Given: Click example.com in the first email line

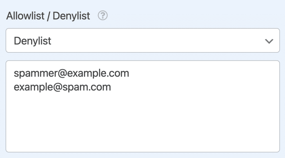Looking at the screenshot, I should click(98, 74).
